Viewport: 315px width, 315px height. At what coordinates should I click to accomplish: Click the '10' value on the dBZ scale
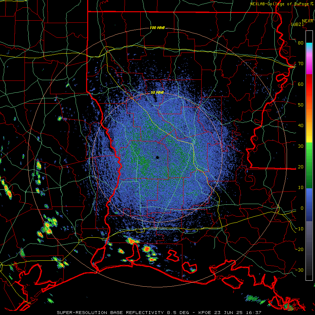point(301,188)
